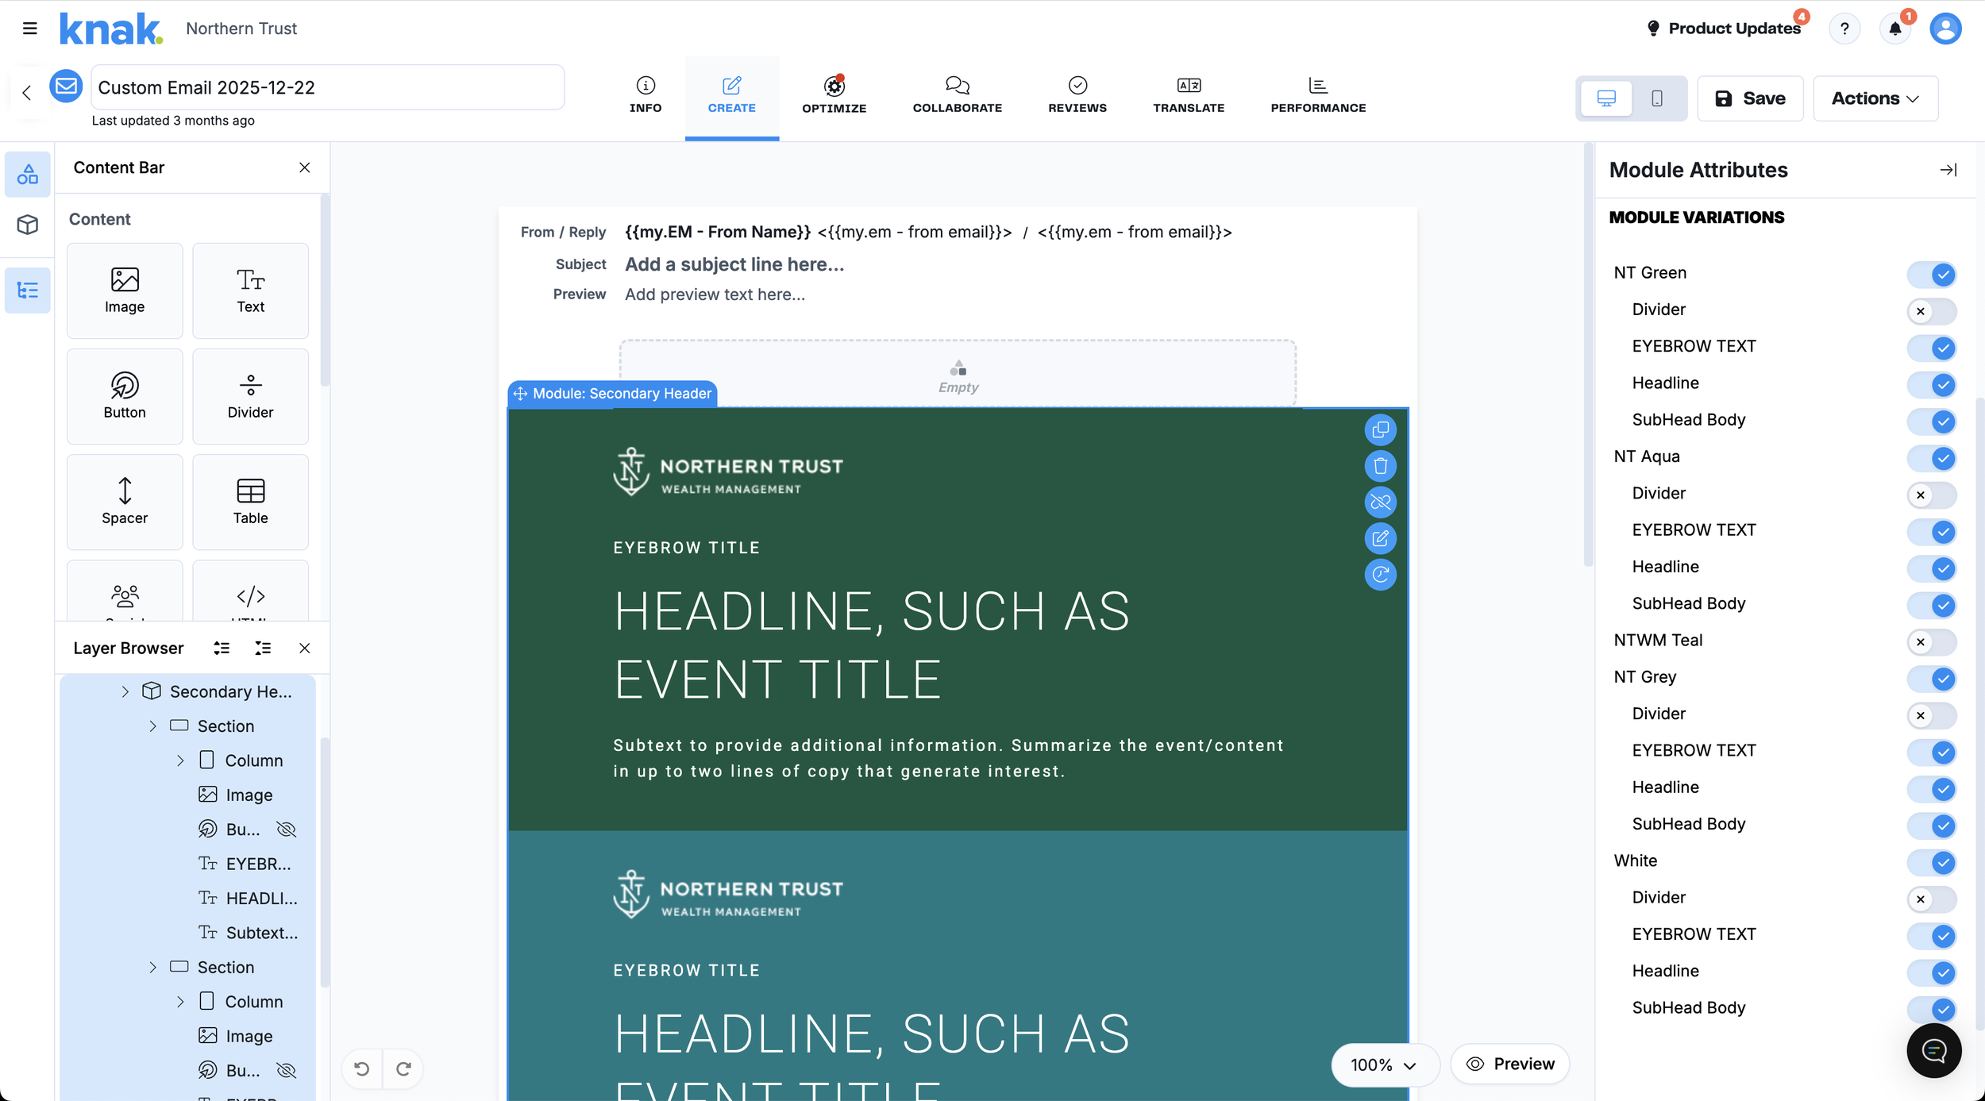Open the help question mark icon
Viewport: 1985px width, 1101px height.
[x=1844, y=29]
